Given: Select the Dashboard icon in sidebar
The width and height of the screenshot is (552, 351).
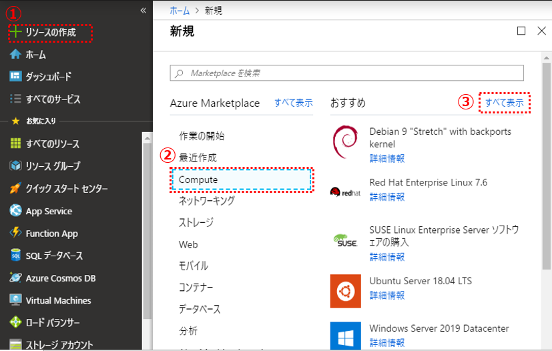Looking at the screenshot, I should click(x=15, y=76).
